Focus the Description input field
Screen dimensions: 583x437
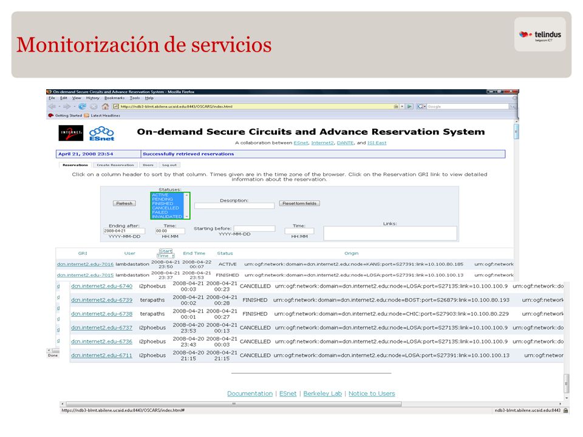coord(234,206)
